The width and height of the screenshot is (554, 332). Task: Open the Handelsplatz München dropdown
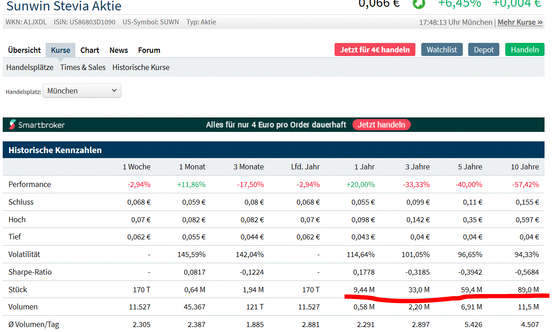tap(82, 91)
